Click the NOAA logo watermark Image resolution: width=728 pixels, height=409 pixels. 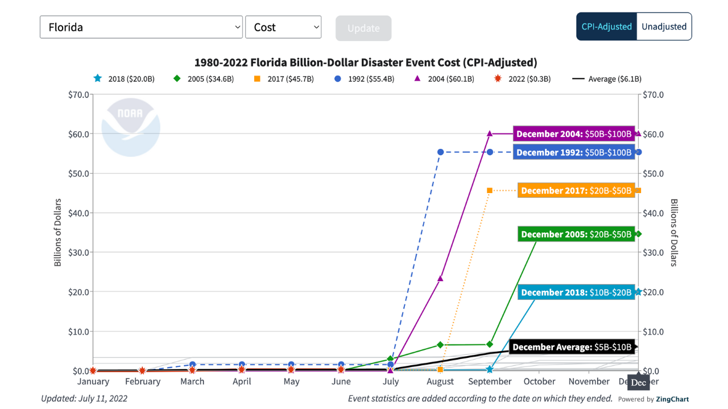130,127
